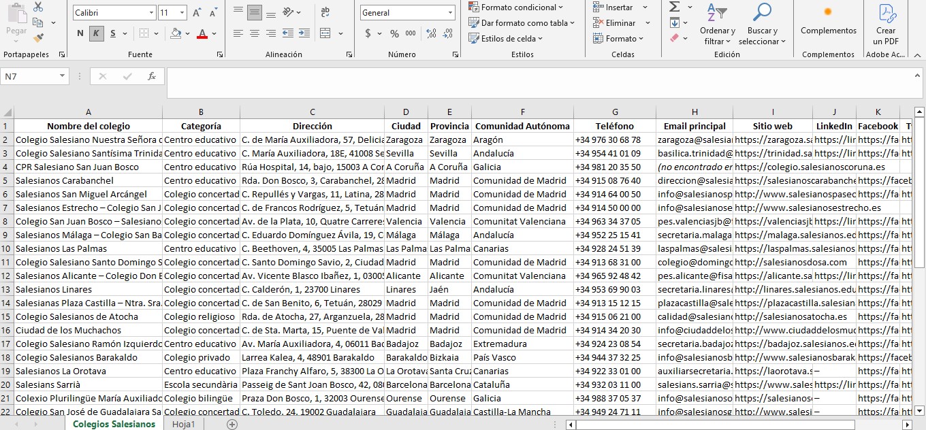Open Ordenar y filtrar menu
The image size is (926, 430).
(x=718, y=24)
